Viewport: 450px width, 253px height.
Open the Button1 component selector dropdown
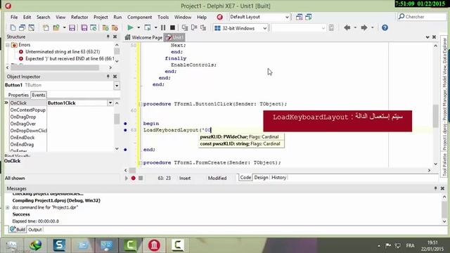(117, 86)
